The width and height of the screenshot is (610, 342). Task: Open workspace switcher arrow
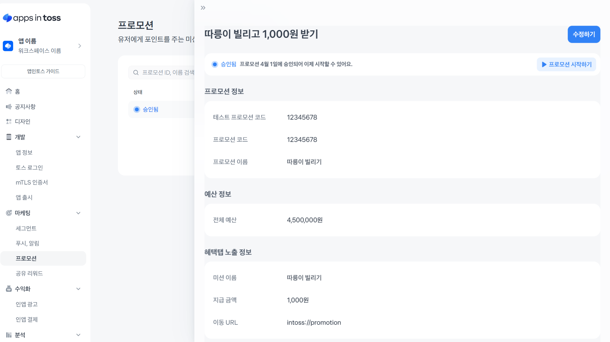[80, 46]
